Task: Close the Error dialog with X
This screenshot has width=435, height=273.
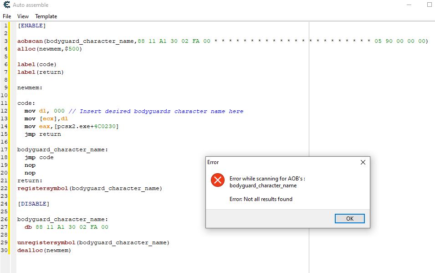Action: (363, 162)
